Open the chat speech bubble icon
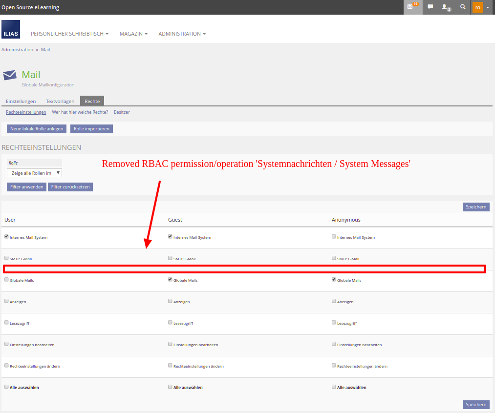This screenshot has height=413, width=495. (x=430, y=7)
